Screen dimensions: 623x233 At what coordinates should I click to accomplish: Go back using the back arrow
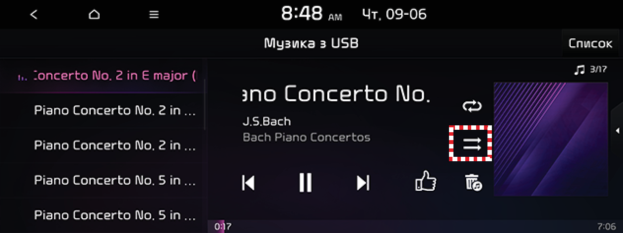click(34, 15)
